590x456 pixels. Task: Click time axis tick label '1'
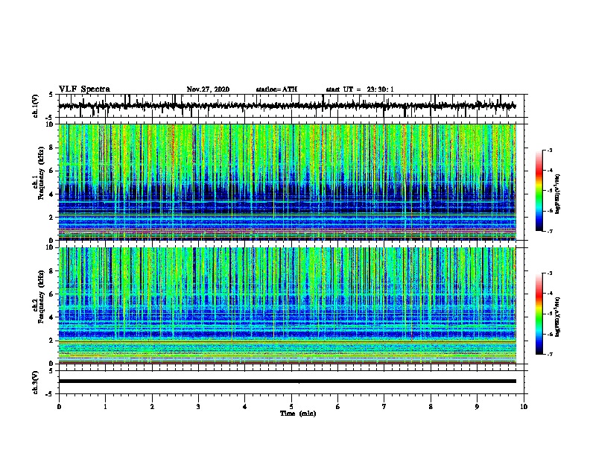[105, 407]
